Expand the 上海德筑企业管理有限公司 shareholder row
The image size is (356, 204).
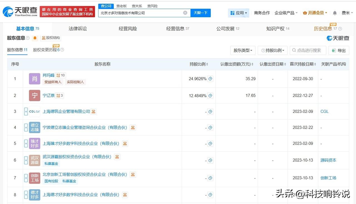pyautogui.click(x=26, y=112)
